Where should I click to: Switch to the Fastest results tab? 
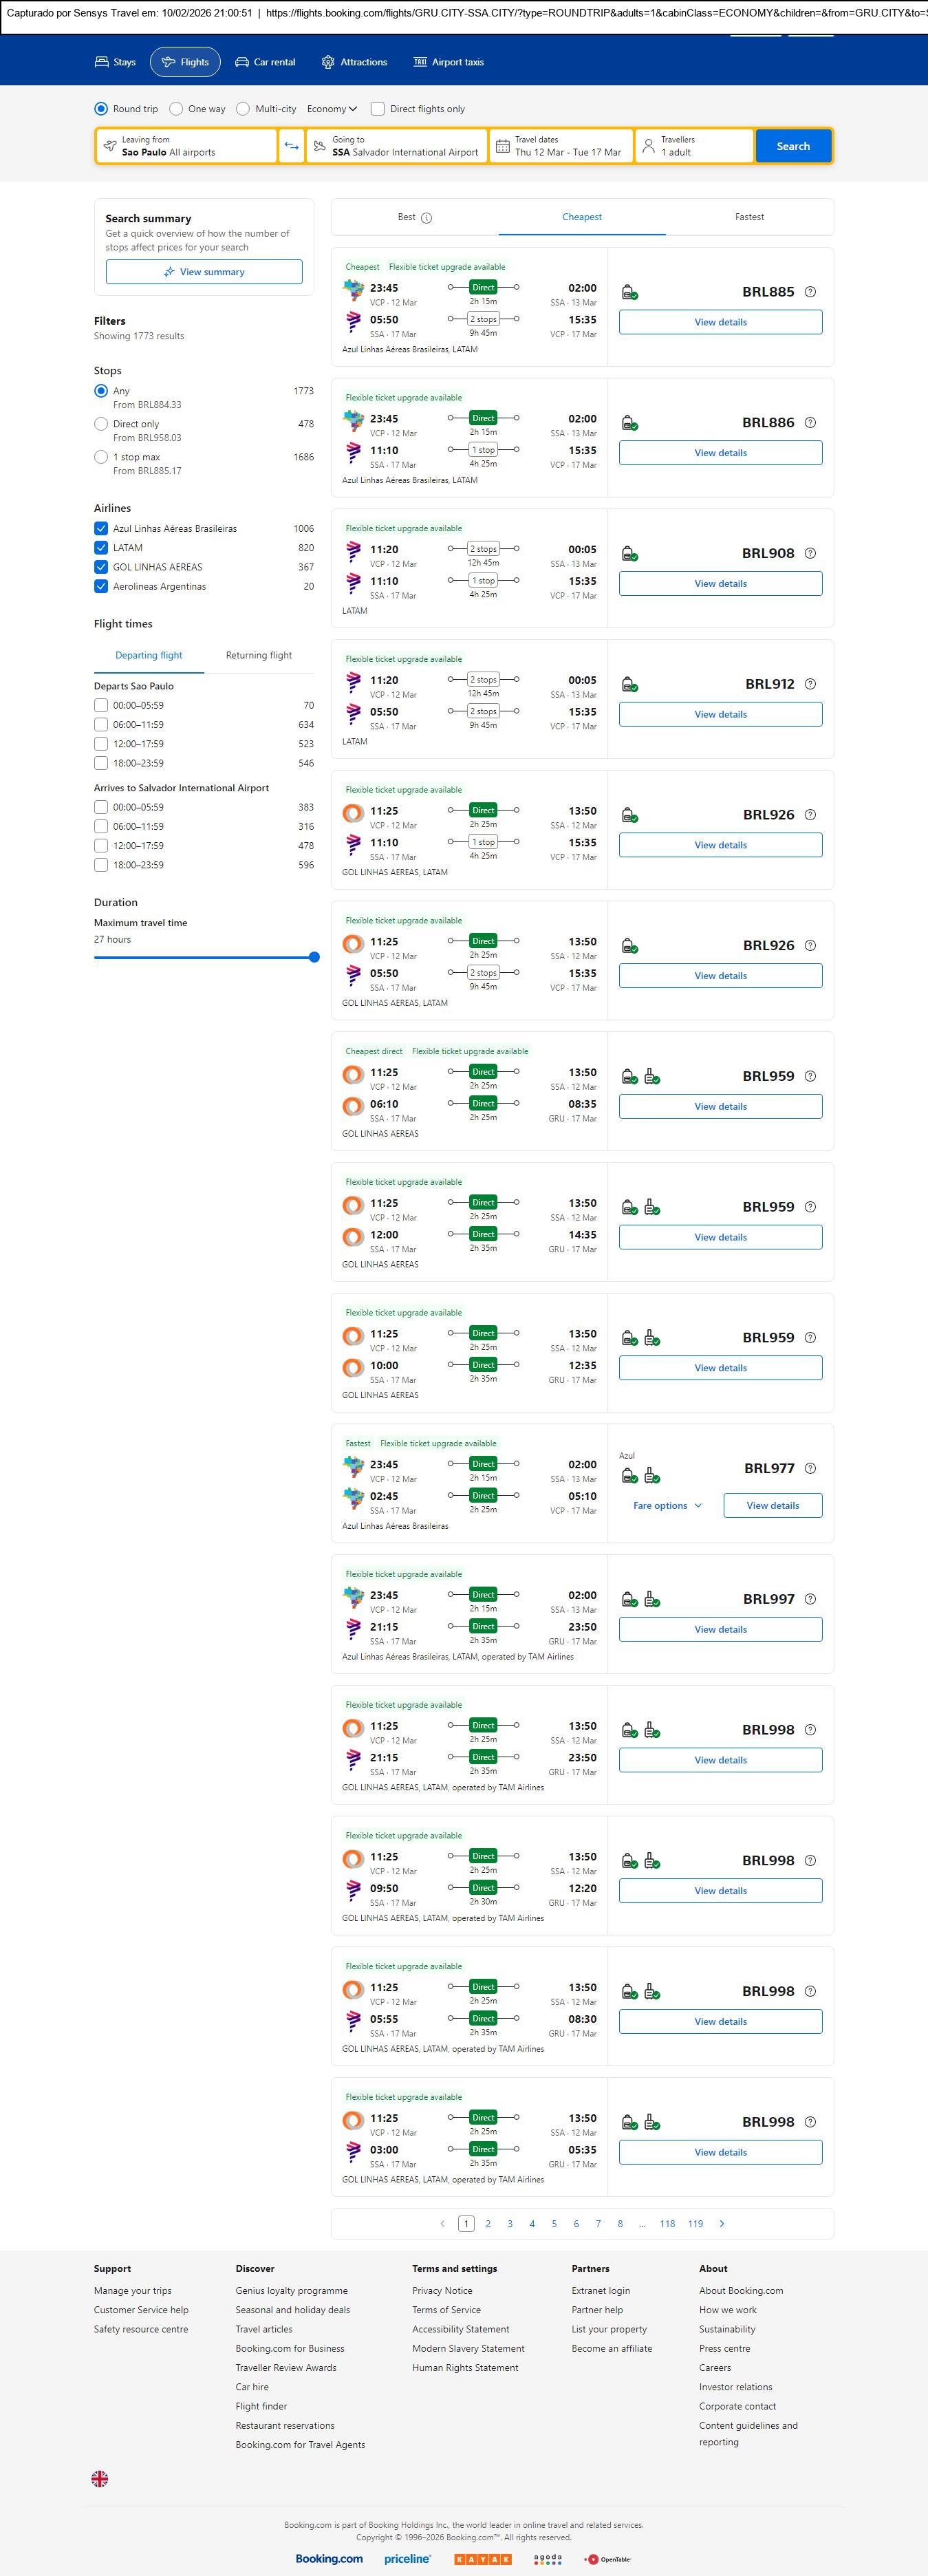749,217
